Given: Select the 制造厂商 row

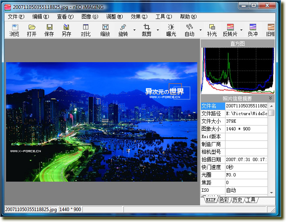Looking at the screenshot, I should (x=234, y=144).
